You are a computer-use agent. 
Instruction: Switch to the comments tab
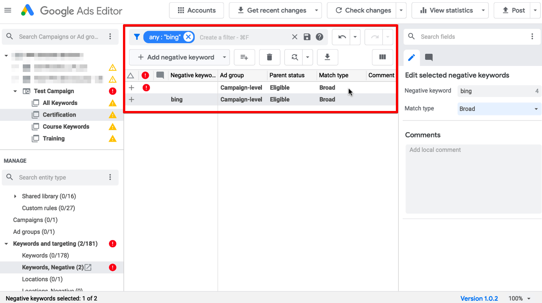coord(429,58)
